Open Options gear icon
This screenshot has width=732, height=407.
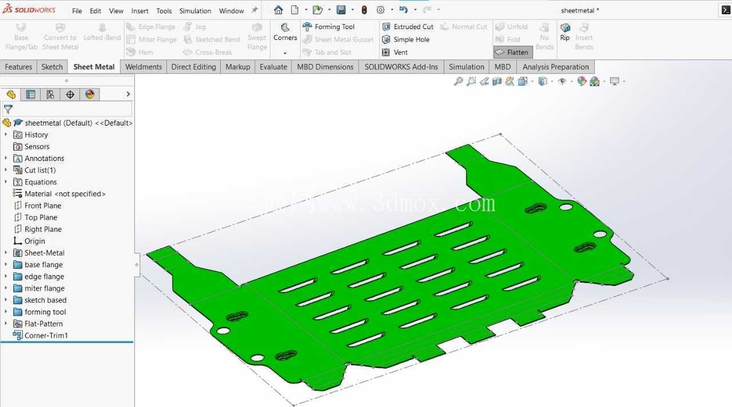coord(381,10)
